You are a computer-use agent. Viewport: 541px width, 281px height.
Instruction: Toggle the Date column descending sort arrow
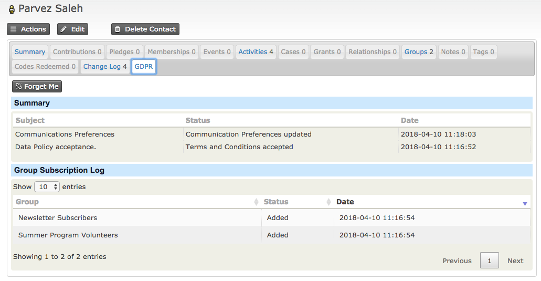coord(525,204)
